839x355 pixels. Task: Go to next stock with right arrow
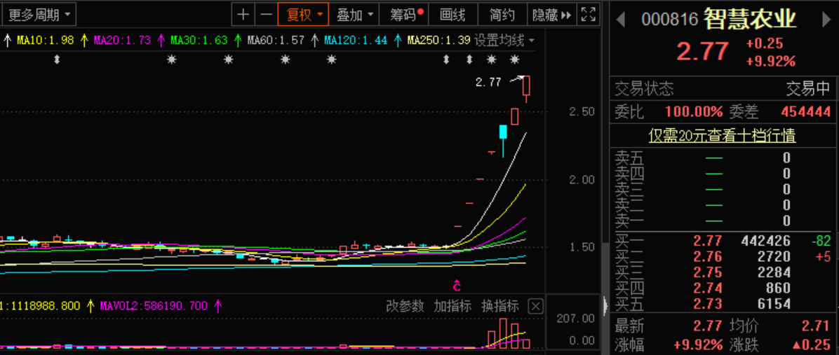(826, 20)
